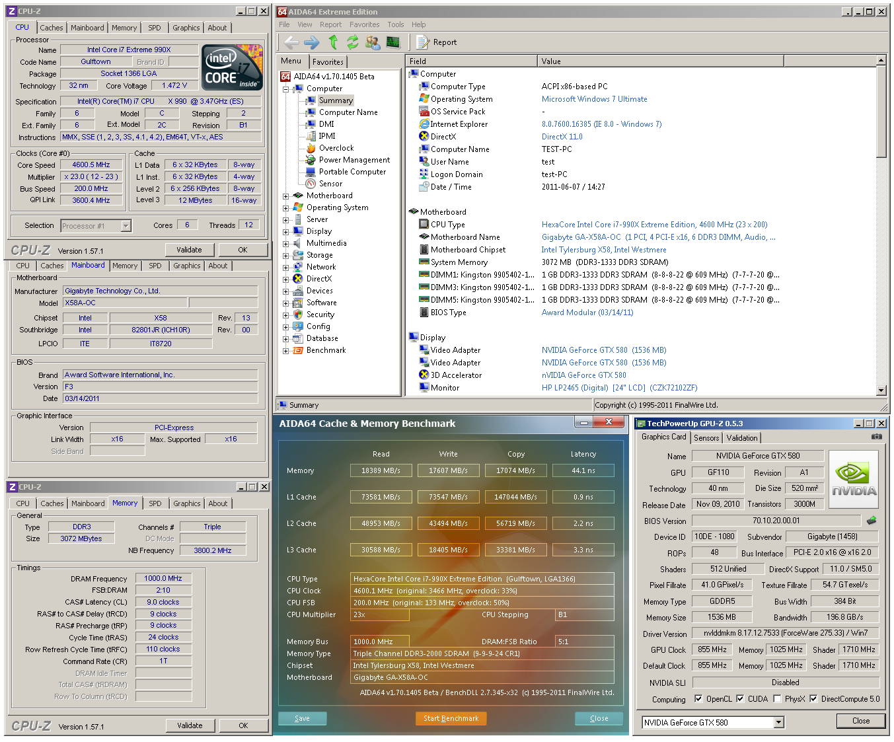Click the AIDA64 forward arrow icon
This screenshot has width=894, height=742.
pyautogui.click(x=311, y=42)
